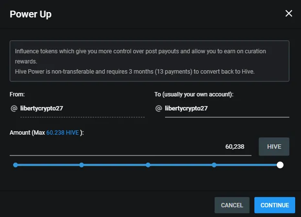301x217 pixels.
Task: Click the white slider handle at maximum
Action: coord(280,165)
